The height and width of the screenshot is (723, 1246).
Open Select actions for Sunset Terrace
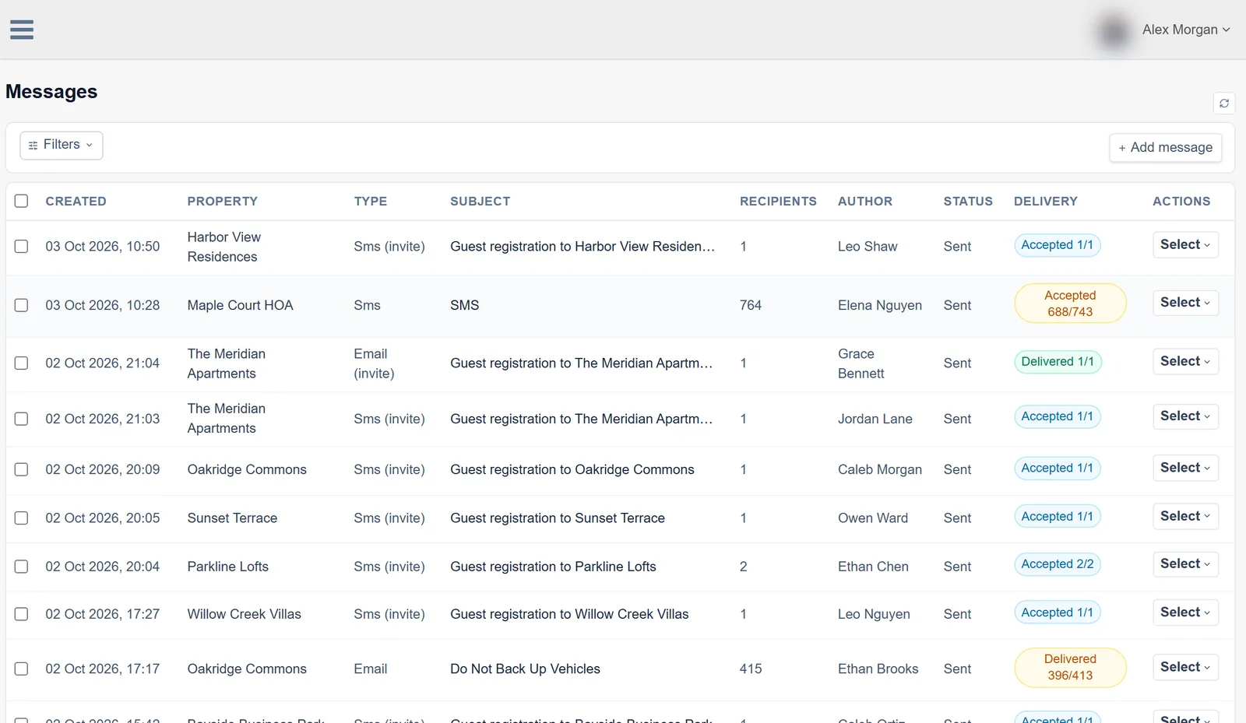click(x=1185, y=516)
